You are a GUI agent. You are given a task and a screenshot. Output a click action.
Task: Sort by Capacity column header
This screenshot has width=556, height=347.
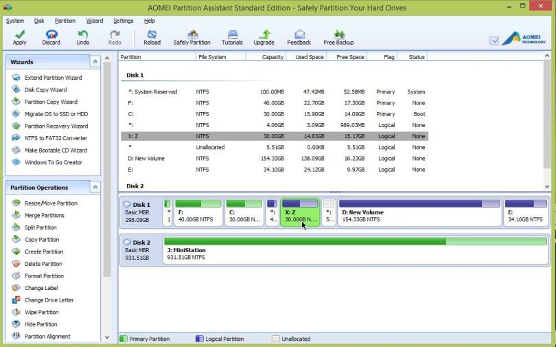[x=266, y=57]
